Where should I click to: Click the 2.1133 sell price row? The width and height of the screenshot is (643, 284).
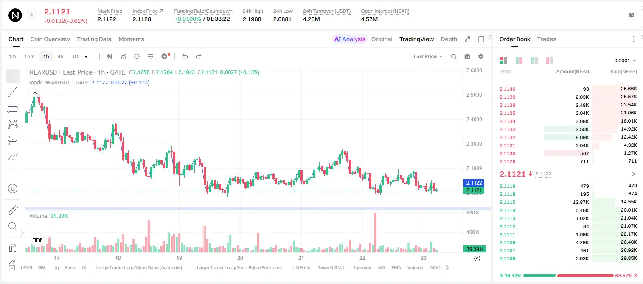pos(568,129)
